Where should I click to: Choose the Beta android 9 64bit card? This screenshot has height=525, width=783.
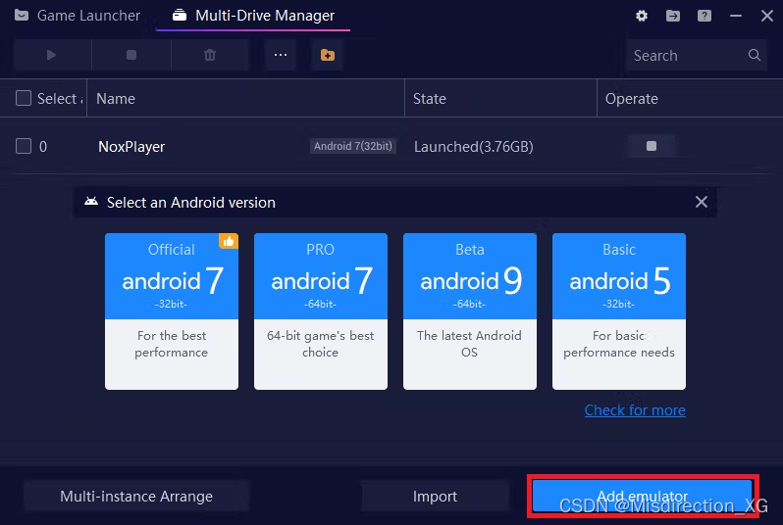pyautogui.click(x=470, y=311)
